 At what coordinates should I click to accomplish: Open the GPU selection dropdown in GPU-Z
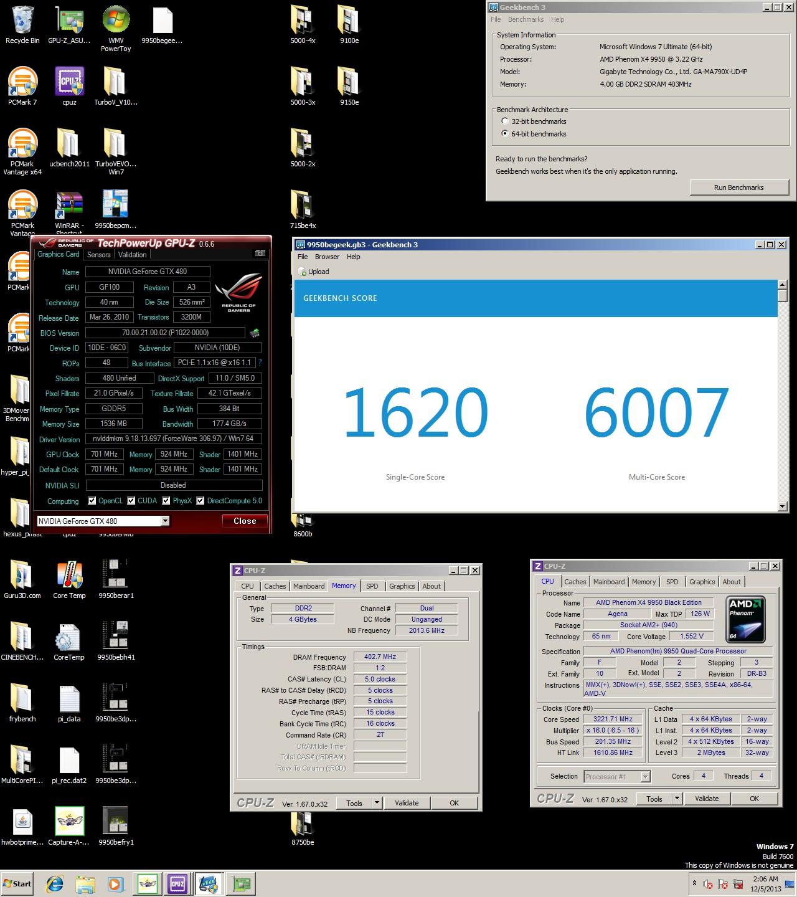[166, 521]
